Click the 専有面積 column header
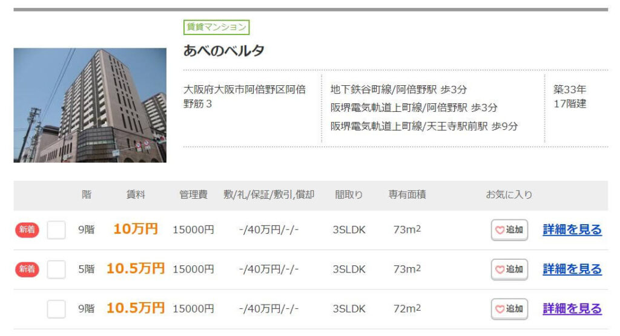Image resolution: width=620 pixels, height=336 pixels. (407, 195)
